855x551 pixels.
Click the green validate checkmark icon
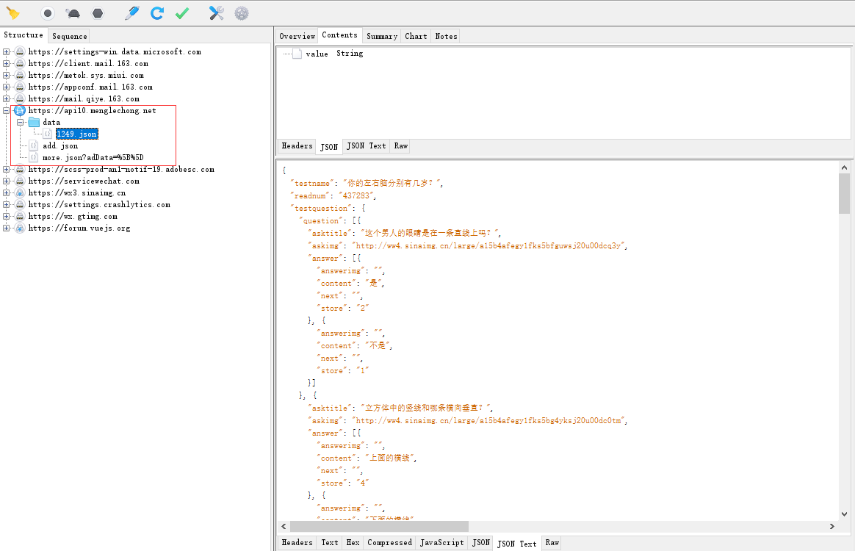pos(182,13)
